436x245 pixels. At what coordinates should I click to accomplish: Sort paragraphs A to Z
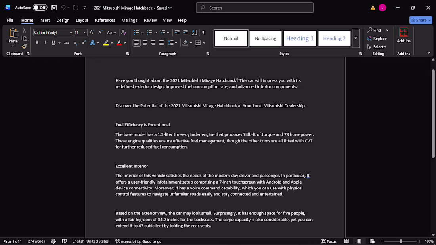[195, 33]
